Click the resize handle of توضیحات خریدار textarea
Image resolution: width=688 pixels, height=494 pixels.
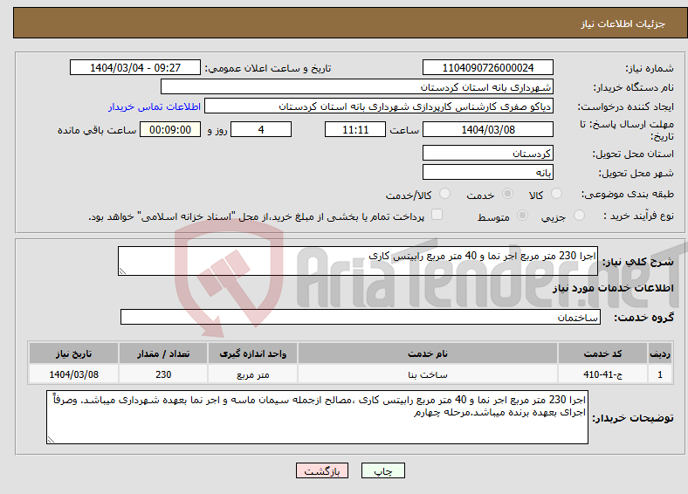(51, 439)
